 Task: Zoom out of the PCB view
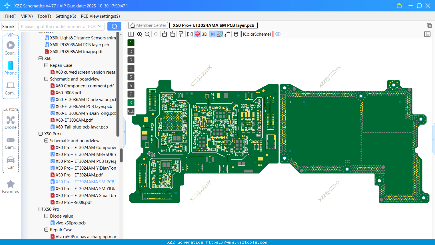(147, 34)
